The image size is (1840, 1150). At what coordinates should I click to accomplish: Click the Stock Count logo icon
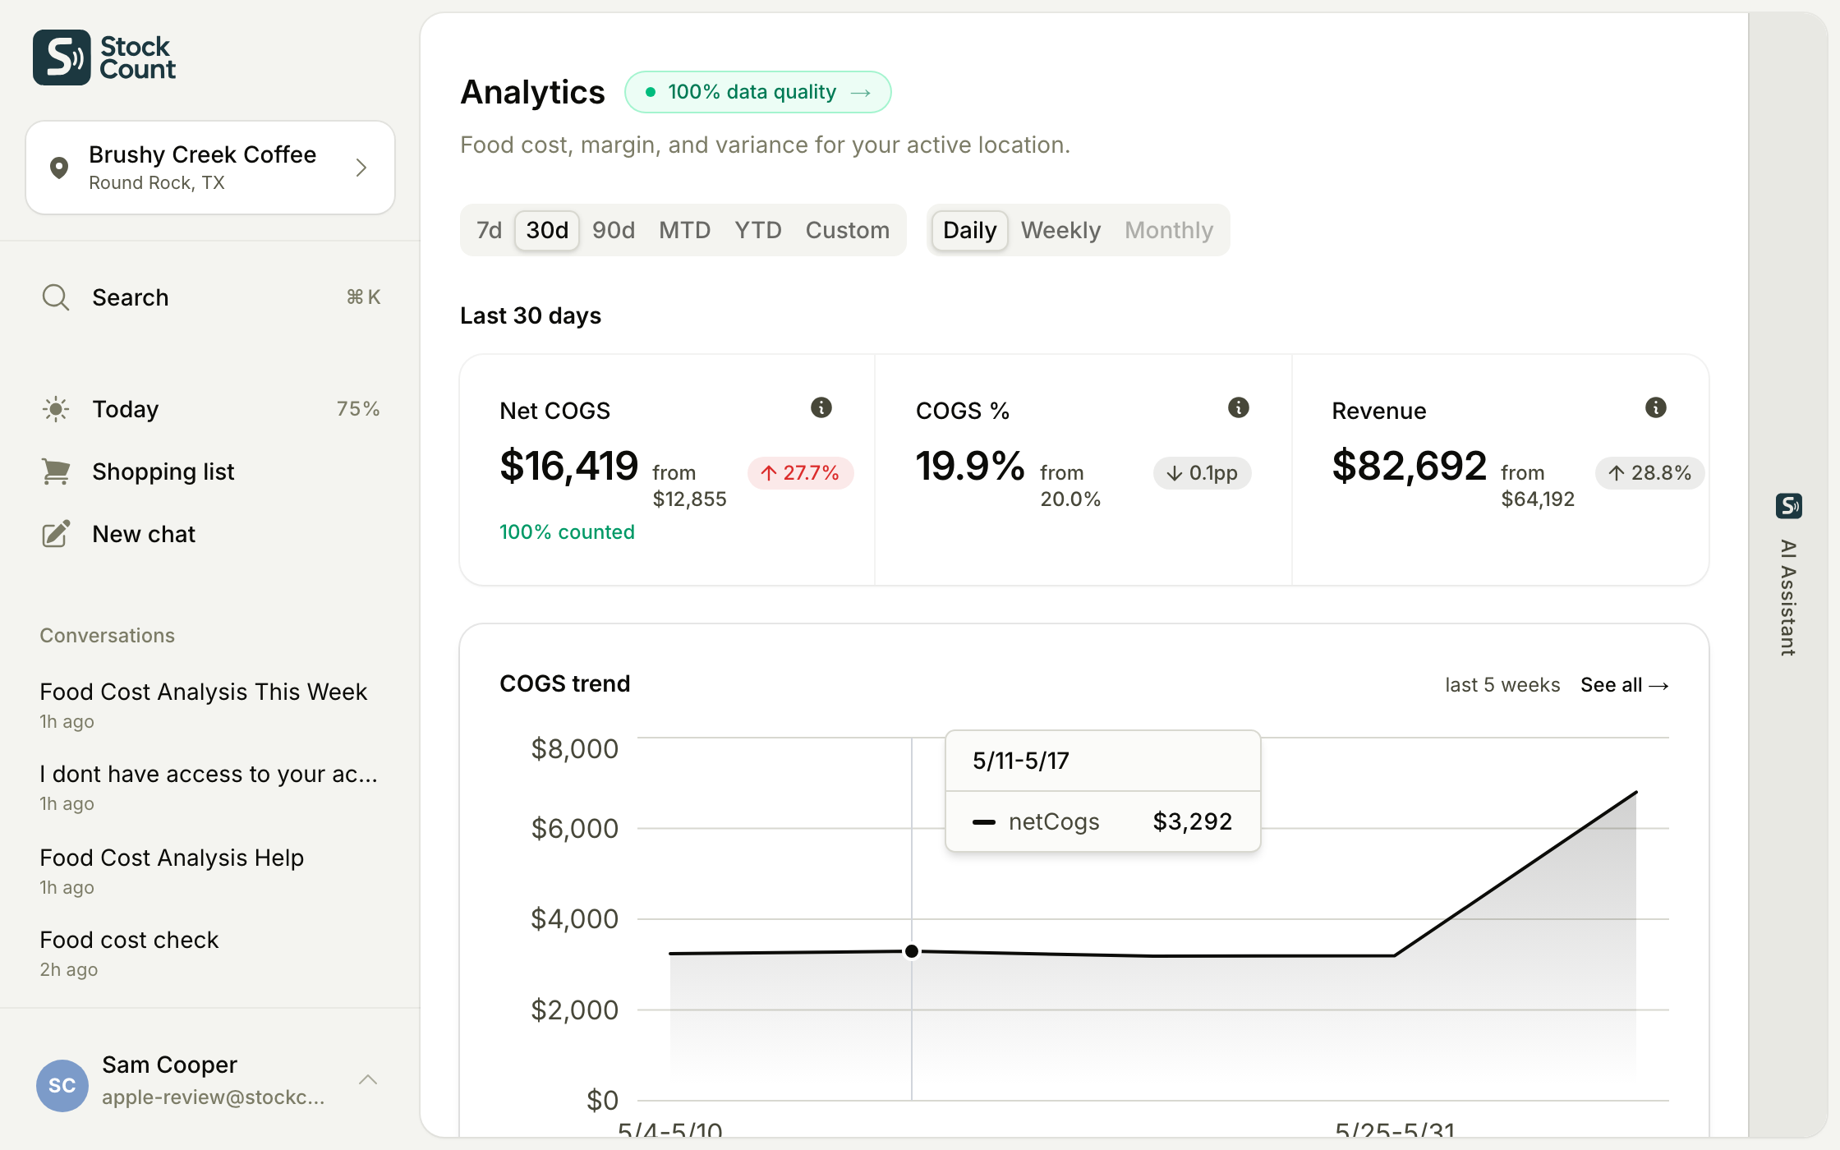[62, 57]
